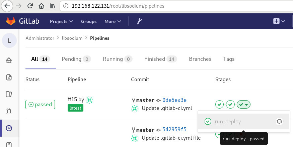Open Merge Requests icon in the sidebar
This screenshot has height=147, width=293.
9,111
